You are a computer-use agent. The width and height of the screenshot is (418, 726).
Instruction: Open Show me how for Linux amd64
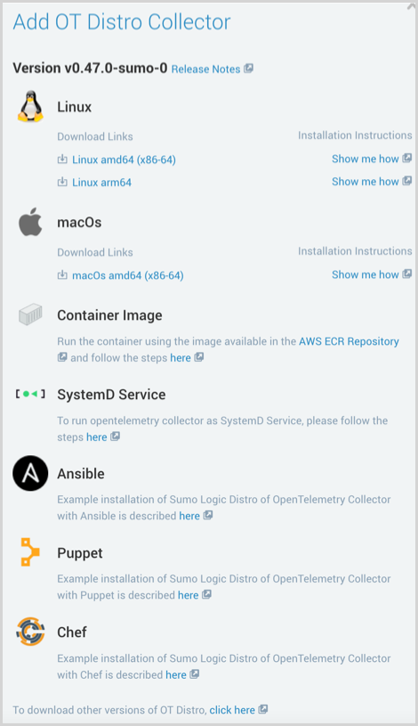(366, 159)
